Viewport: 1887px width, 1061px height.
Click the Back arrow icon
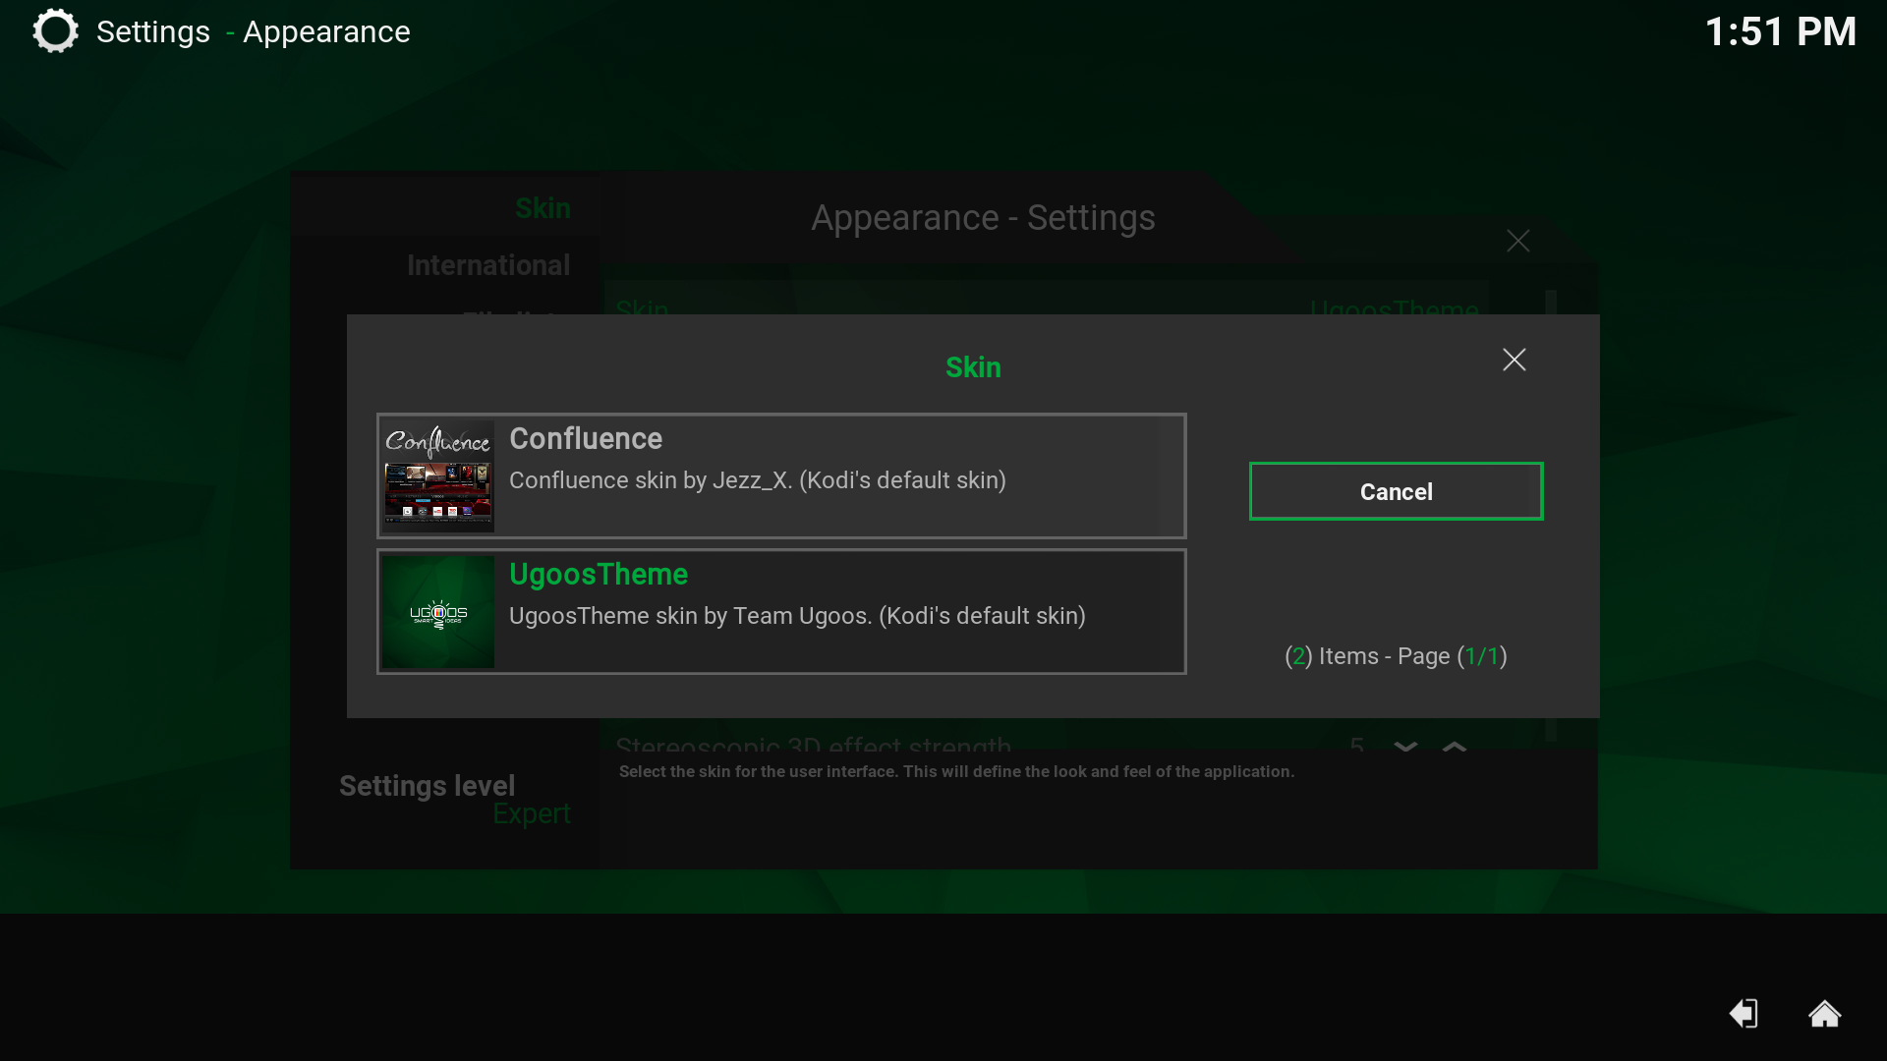pyautogui.click(x=1744, y=1013)
